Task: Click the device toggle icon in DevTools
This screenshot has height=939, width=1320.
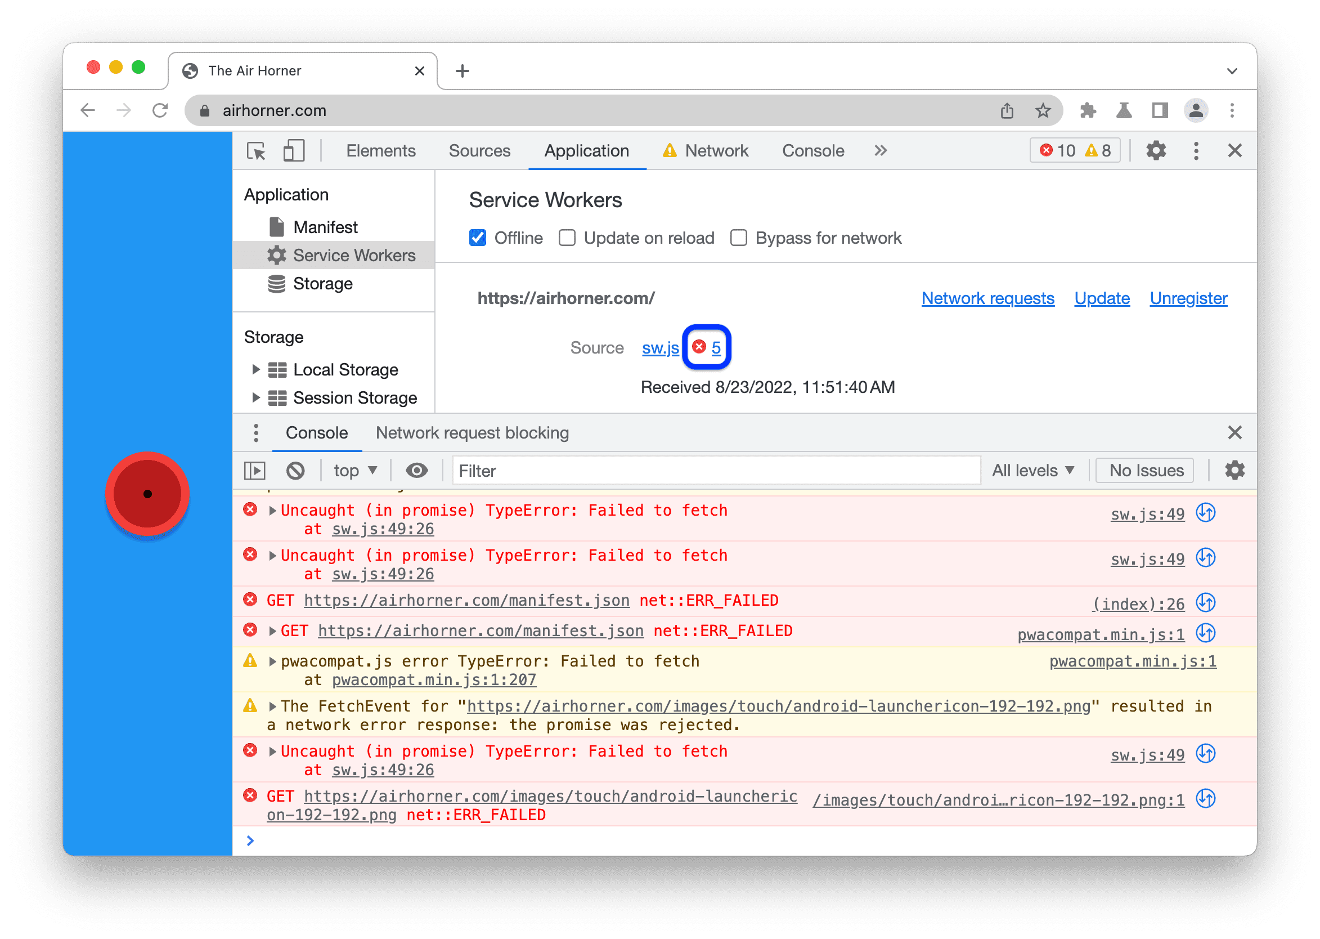Action: (x=294, y=151)
